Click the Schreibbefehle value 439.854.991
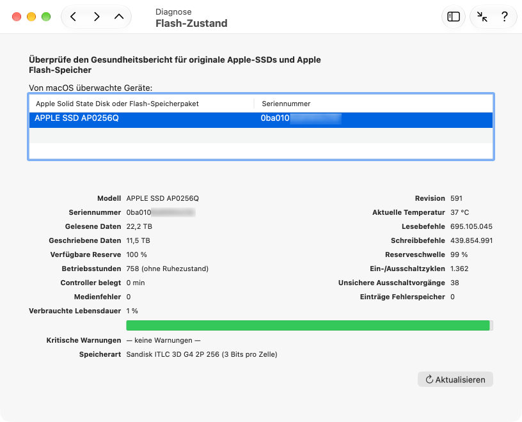The height and width of the screenshot is (422, 522). pyautogui.click(x=471, y=240)
